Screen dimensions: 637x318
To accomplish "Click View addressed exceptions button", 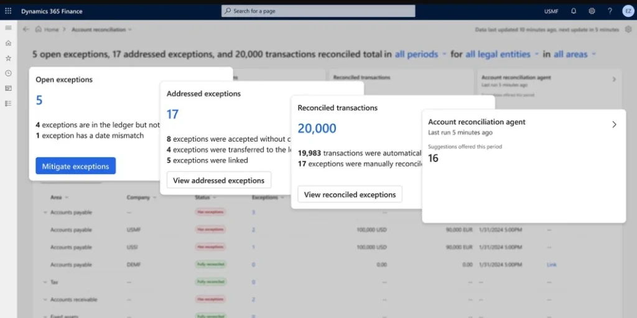I will pyautogui.click(x=218, y=180).
